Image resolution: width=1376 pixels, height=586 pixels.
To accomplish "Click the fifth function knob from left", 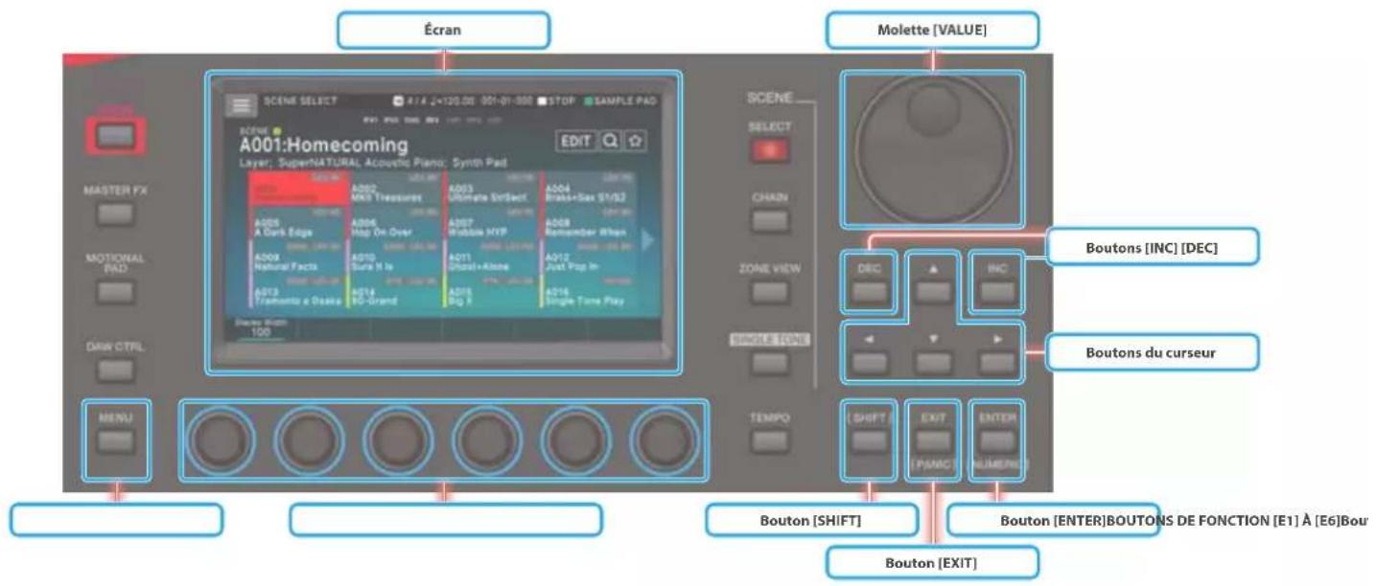I will coord(575,440).
